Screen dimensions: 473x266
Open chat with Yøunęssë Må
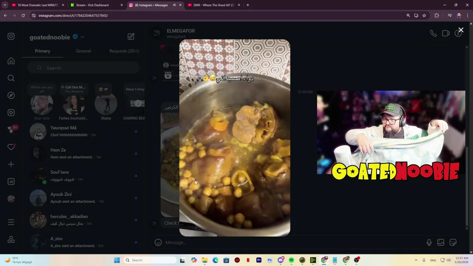tap(84, 132)
